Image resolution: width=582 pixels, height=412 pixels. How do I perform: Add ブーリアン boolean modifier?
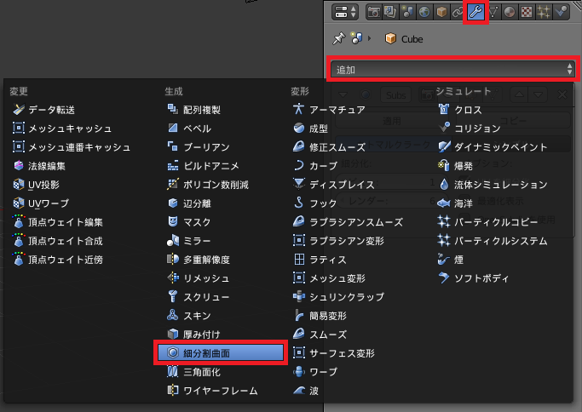tap(199, 147)
